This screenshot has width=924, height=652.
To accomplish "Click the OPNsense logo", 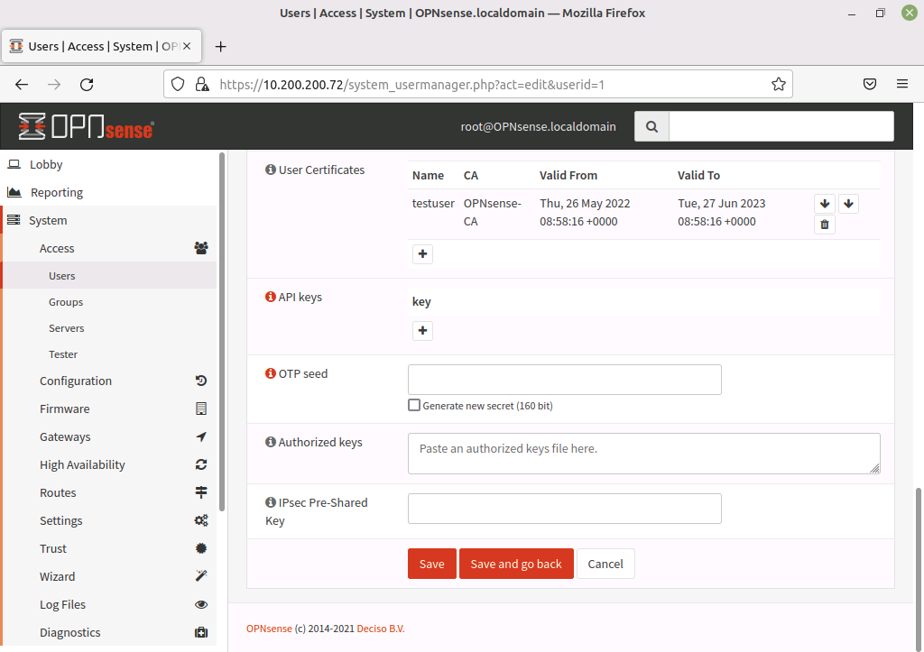I will click(x=87, y=127).
